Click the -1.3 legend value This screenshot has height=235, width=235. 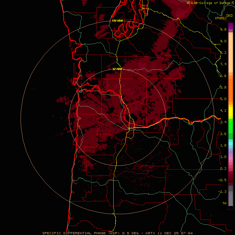tap(222, 192)
